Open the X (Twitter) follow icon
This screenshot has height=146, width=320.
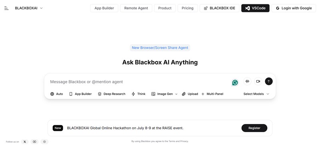pyautogui.click(x=25, y=142)
